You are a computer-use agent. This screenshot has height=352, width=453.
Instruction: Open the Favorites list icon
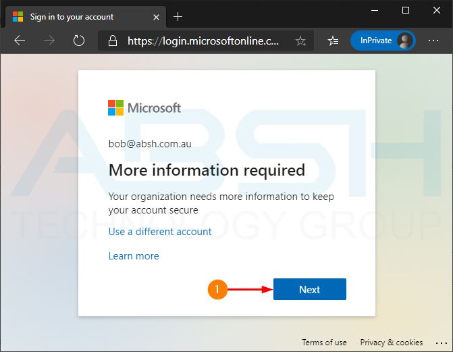point(333,41)
